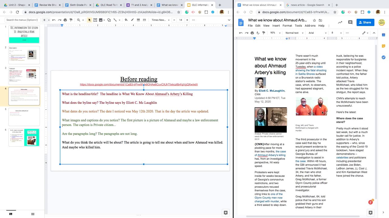Open the editing mode pencil dropdown
This screenshot has width=389, height=218.
pyautogui.click(x=365, y=33)
